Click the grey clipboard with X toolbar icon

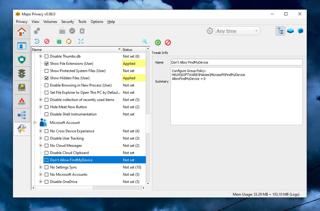pos(82,31)
